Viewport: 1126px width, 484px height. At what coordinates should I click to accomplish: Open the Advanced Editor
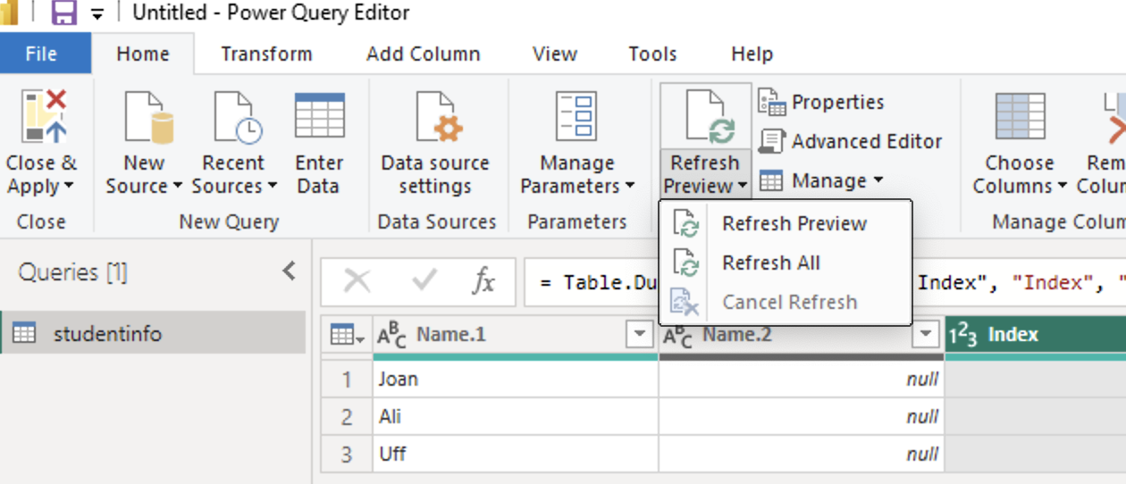(850, 141)
